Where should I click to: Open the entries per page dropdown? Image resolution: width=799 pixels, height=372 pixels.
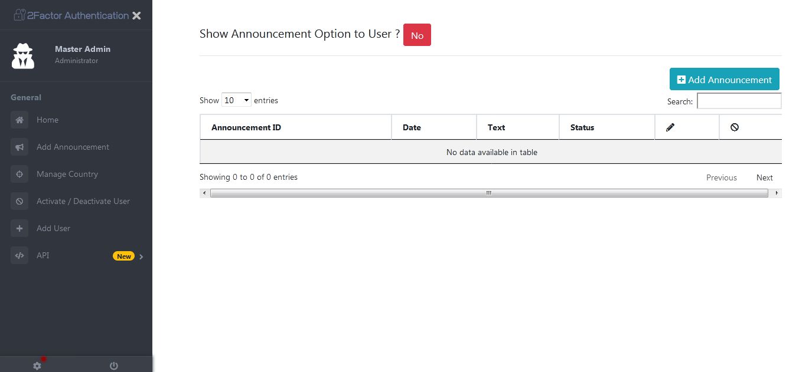tap(236, 100)
